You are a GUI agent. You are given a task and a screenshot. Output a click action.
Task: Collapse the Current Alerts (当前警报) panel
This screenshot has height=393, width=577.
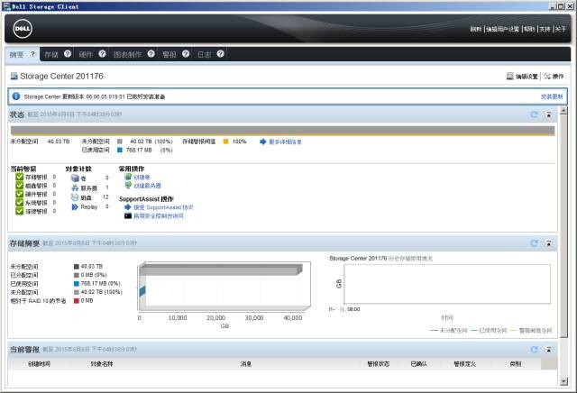(548, 349)
